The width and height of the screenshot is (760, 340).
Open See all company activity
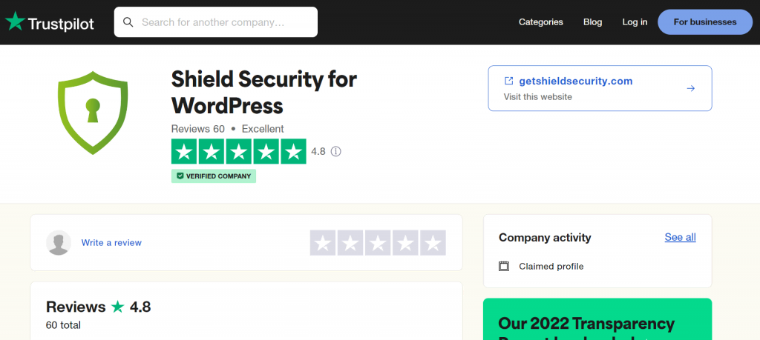point(680,237)
